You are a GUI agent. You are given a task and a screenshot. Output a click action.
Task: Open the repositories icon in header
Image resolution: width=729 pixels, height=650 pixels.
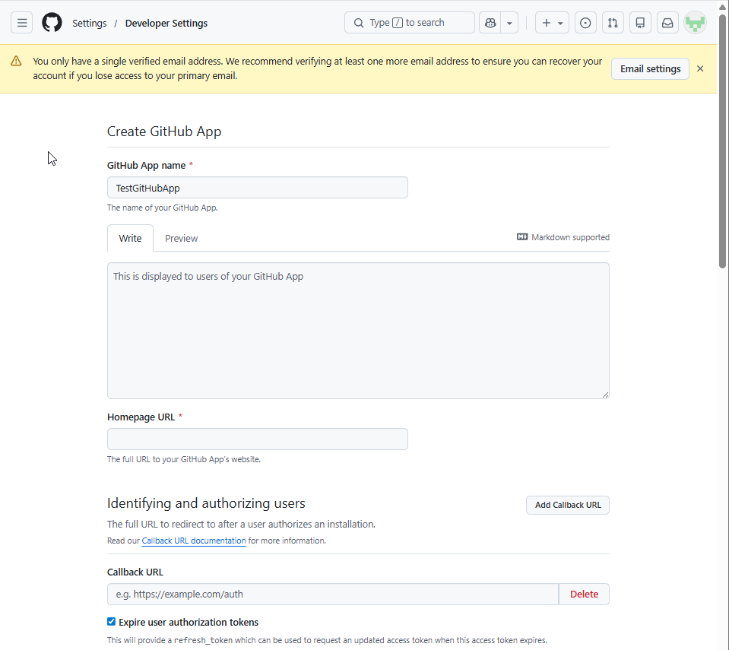pos(640,23)
